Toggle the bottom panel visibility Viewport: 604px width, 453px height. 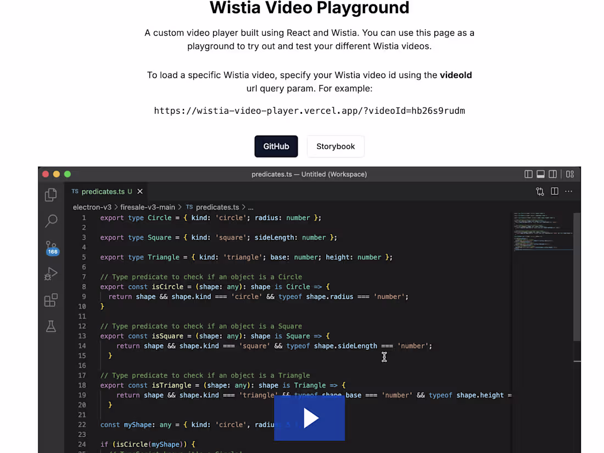coord(540,174)
